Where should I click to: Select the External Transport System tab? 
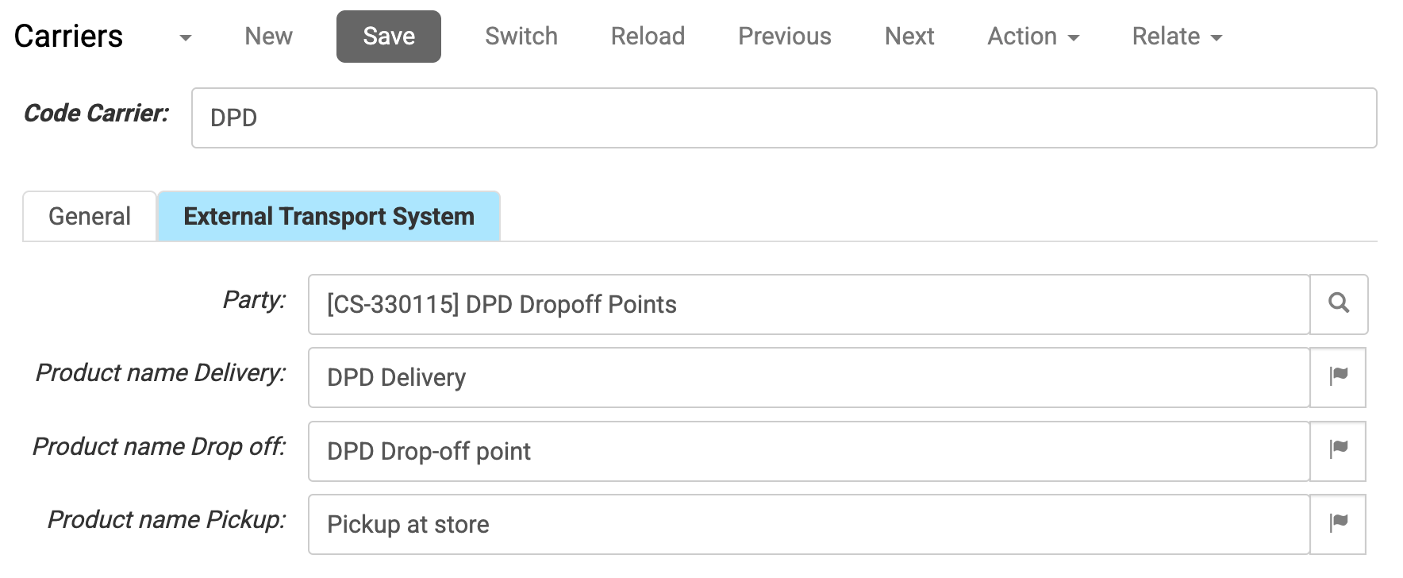point(329,216)
